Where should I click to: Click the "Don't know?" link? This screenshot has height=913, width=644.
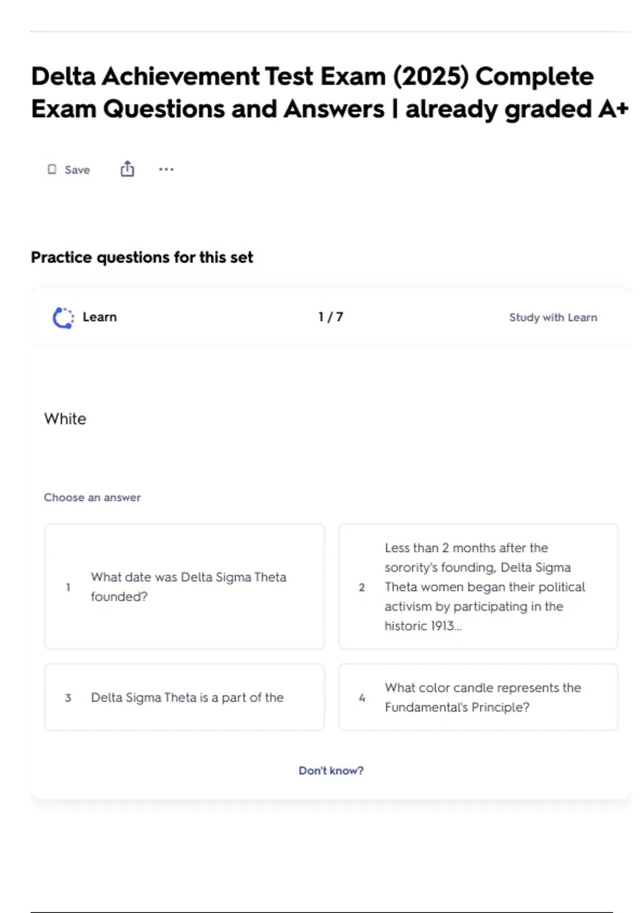[x=331, y=771]
